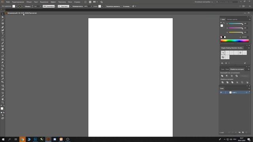Toggle visibility eye of Слой 1

coord(221,92)
